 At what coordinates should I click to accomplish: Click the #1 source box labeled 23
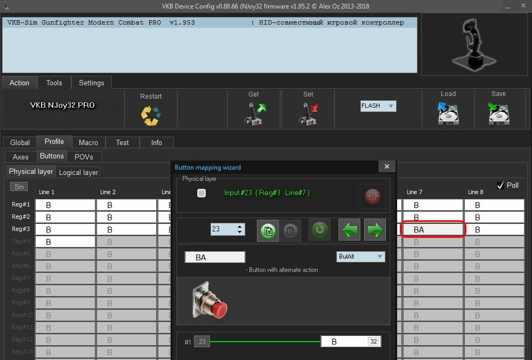pos(202,342)
